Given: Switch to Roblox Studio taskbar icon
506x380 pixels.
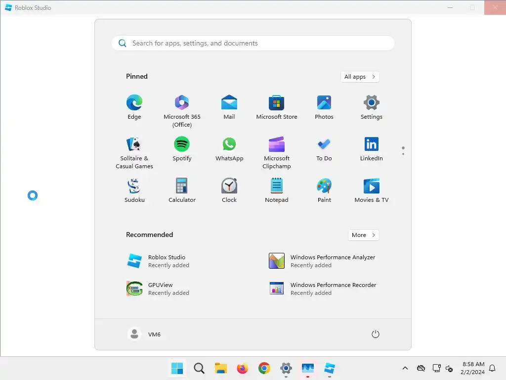Looking at the screenshot, I should [x=330, y=368].
